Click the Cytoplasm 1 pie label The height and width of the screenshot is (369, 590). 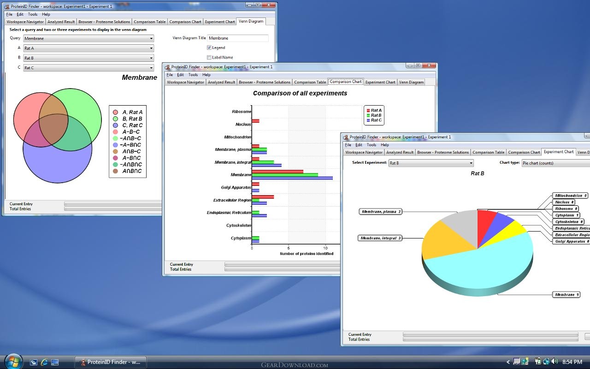(567, 215)
